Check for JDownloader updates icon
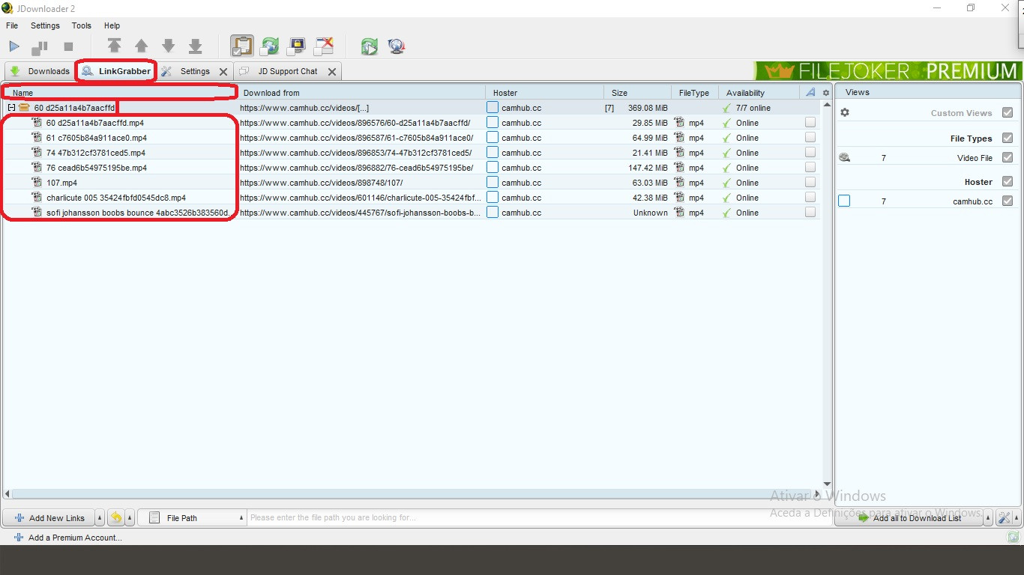This screenshot has width=1024, height=575. 369,46
